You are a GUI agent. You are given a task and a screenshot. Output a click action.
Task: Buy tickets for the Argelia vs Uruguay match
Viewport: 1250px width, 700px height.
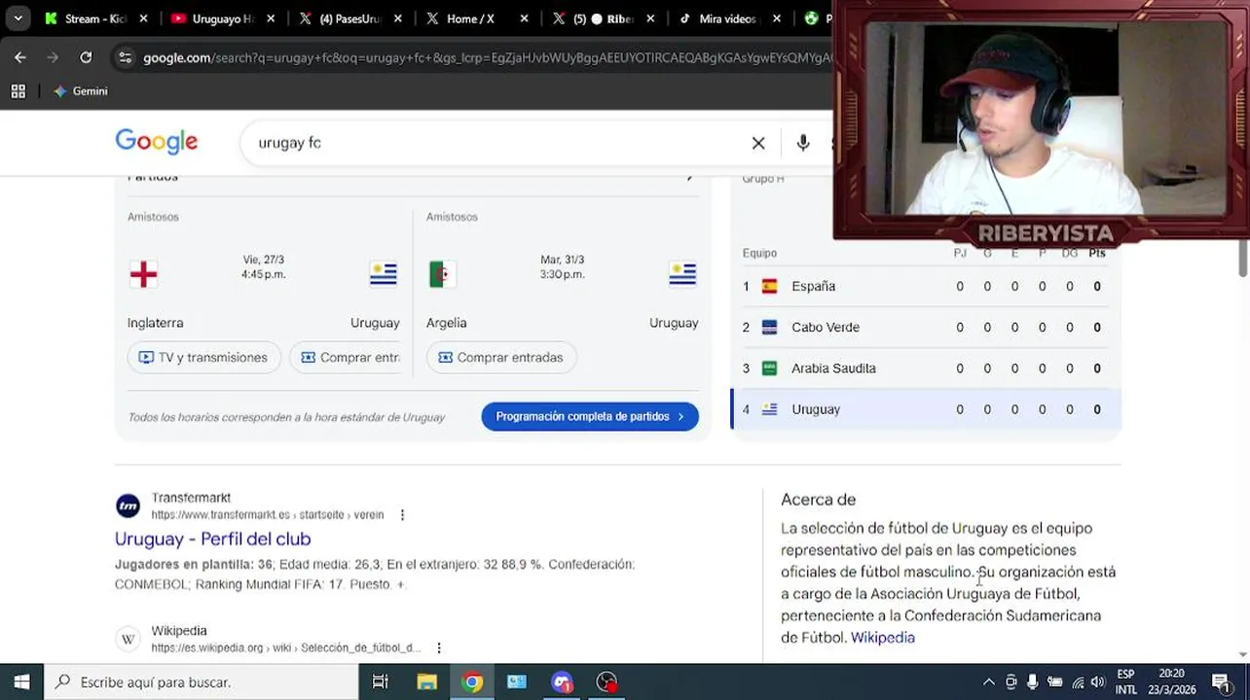coord(500,358)
